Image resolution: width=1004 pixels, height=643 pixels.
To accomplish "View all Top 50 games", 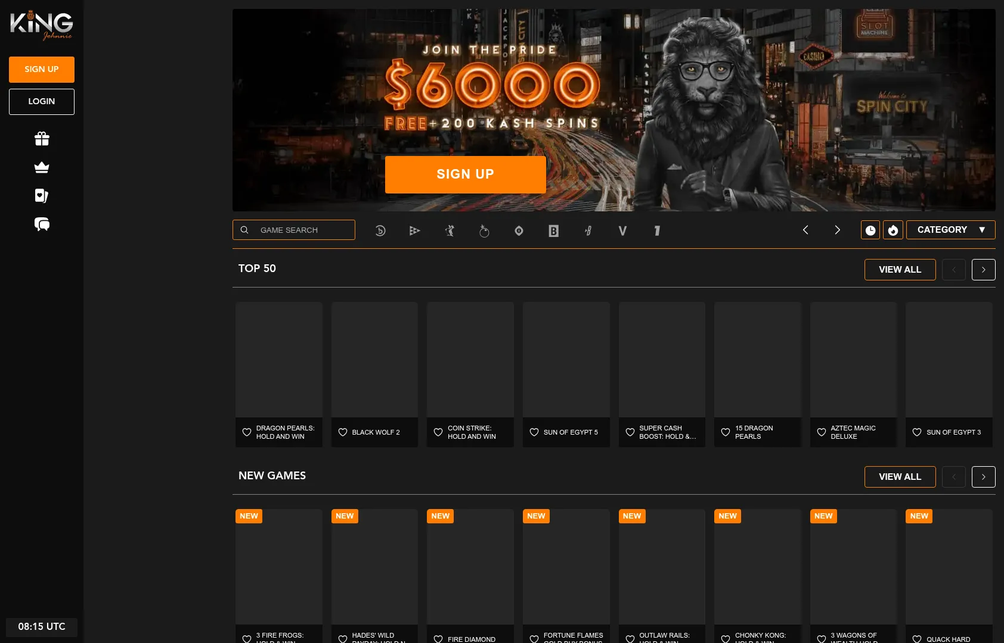I will coord(900,270).
